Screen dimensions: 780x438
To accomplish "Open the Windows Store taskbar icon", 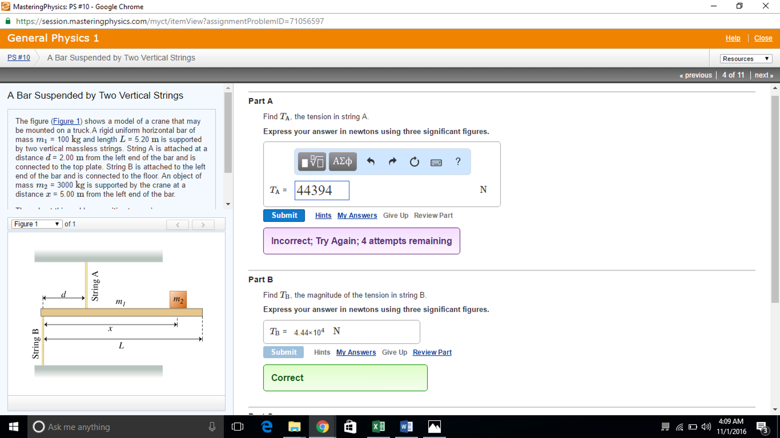I will [350, 427].
